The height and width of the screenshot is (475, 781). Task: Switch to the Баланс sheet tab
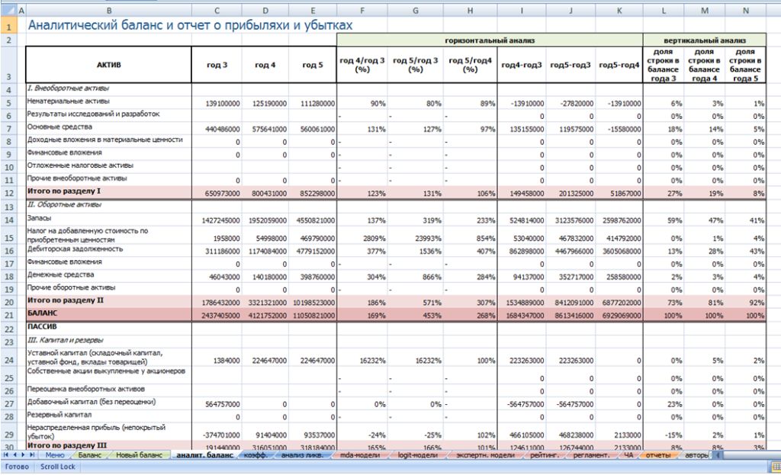pos(90,454)
